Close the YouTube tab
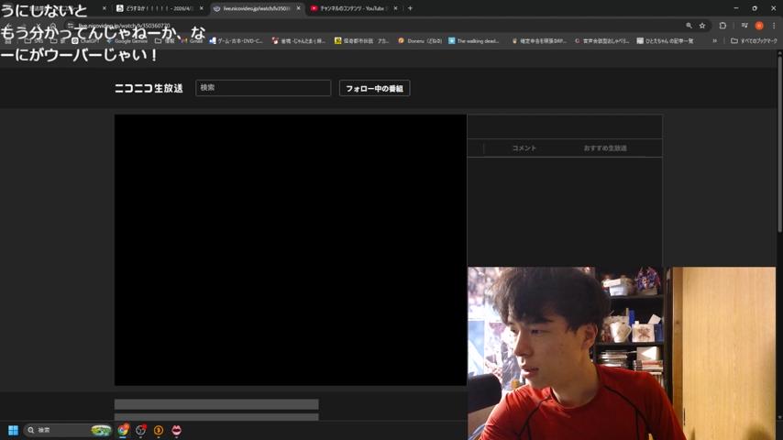The height and width of the screenshot is (440, 783). click(x=395, y=8)
